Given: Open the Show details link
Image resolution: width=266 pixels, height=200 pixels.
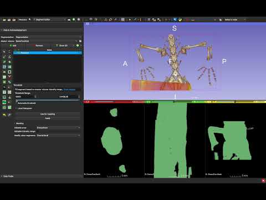Looking at the screenshot, I should tap(69, 89).
